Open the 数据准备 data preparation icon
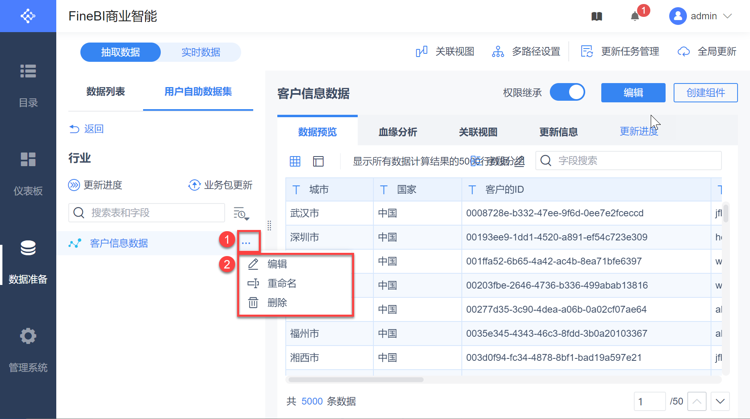 click(28, 248)
